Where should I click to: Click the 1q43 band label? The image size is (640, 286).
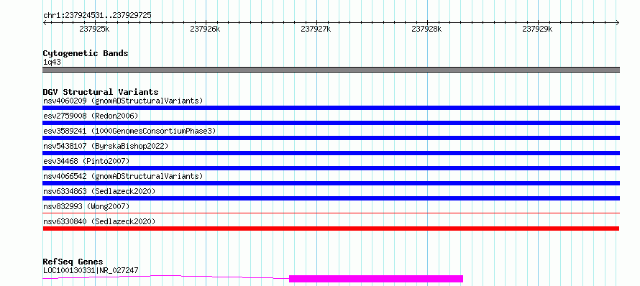click(52, 62)
